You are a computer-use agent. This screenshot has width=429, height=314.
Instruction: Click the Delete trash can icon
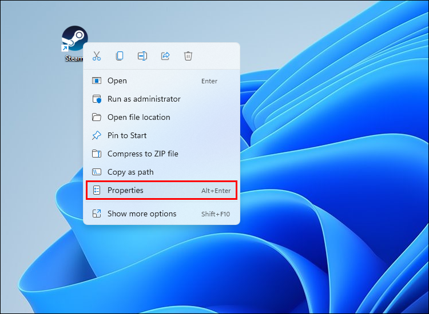tap(188, 56)
